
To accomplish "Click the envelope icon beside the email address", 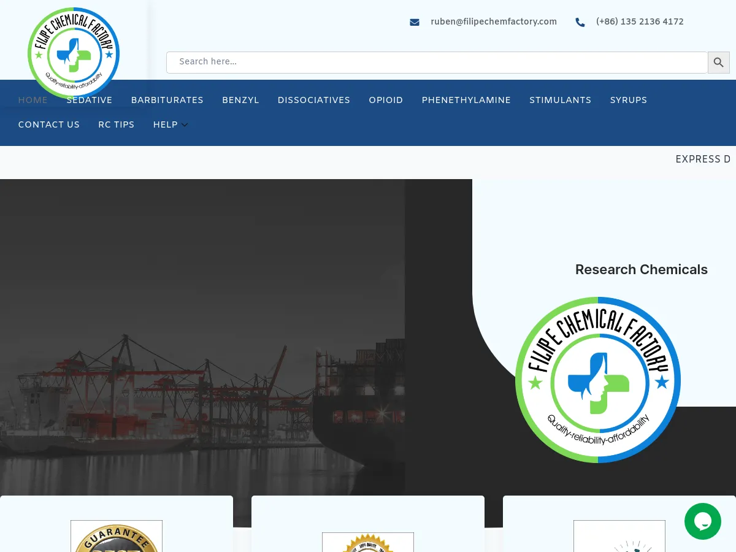I will pyautogui.click(x=415, y=21).
